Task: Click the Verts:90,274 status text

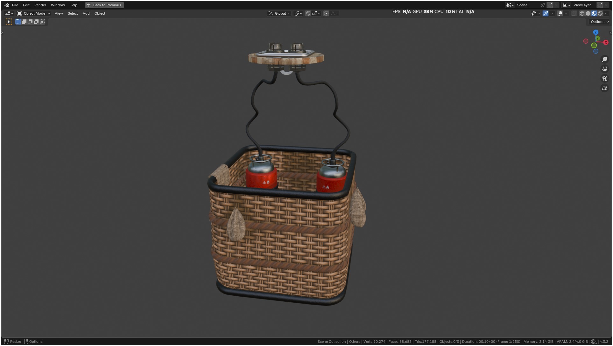Action: coord(374,342)
